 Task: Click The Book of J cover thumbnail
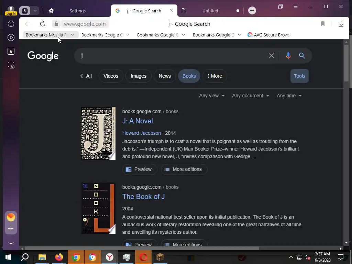tap(98, 208)
